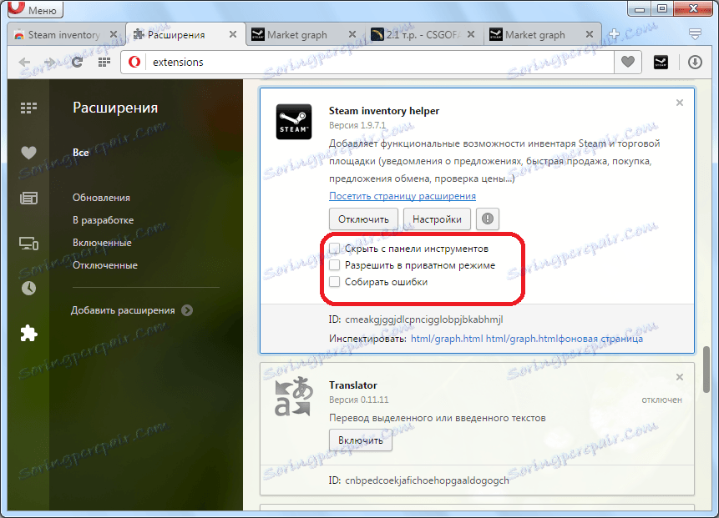Open the Настройки button
The width and height of the screenshot is (719, 518).
coord(437,219)
